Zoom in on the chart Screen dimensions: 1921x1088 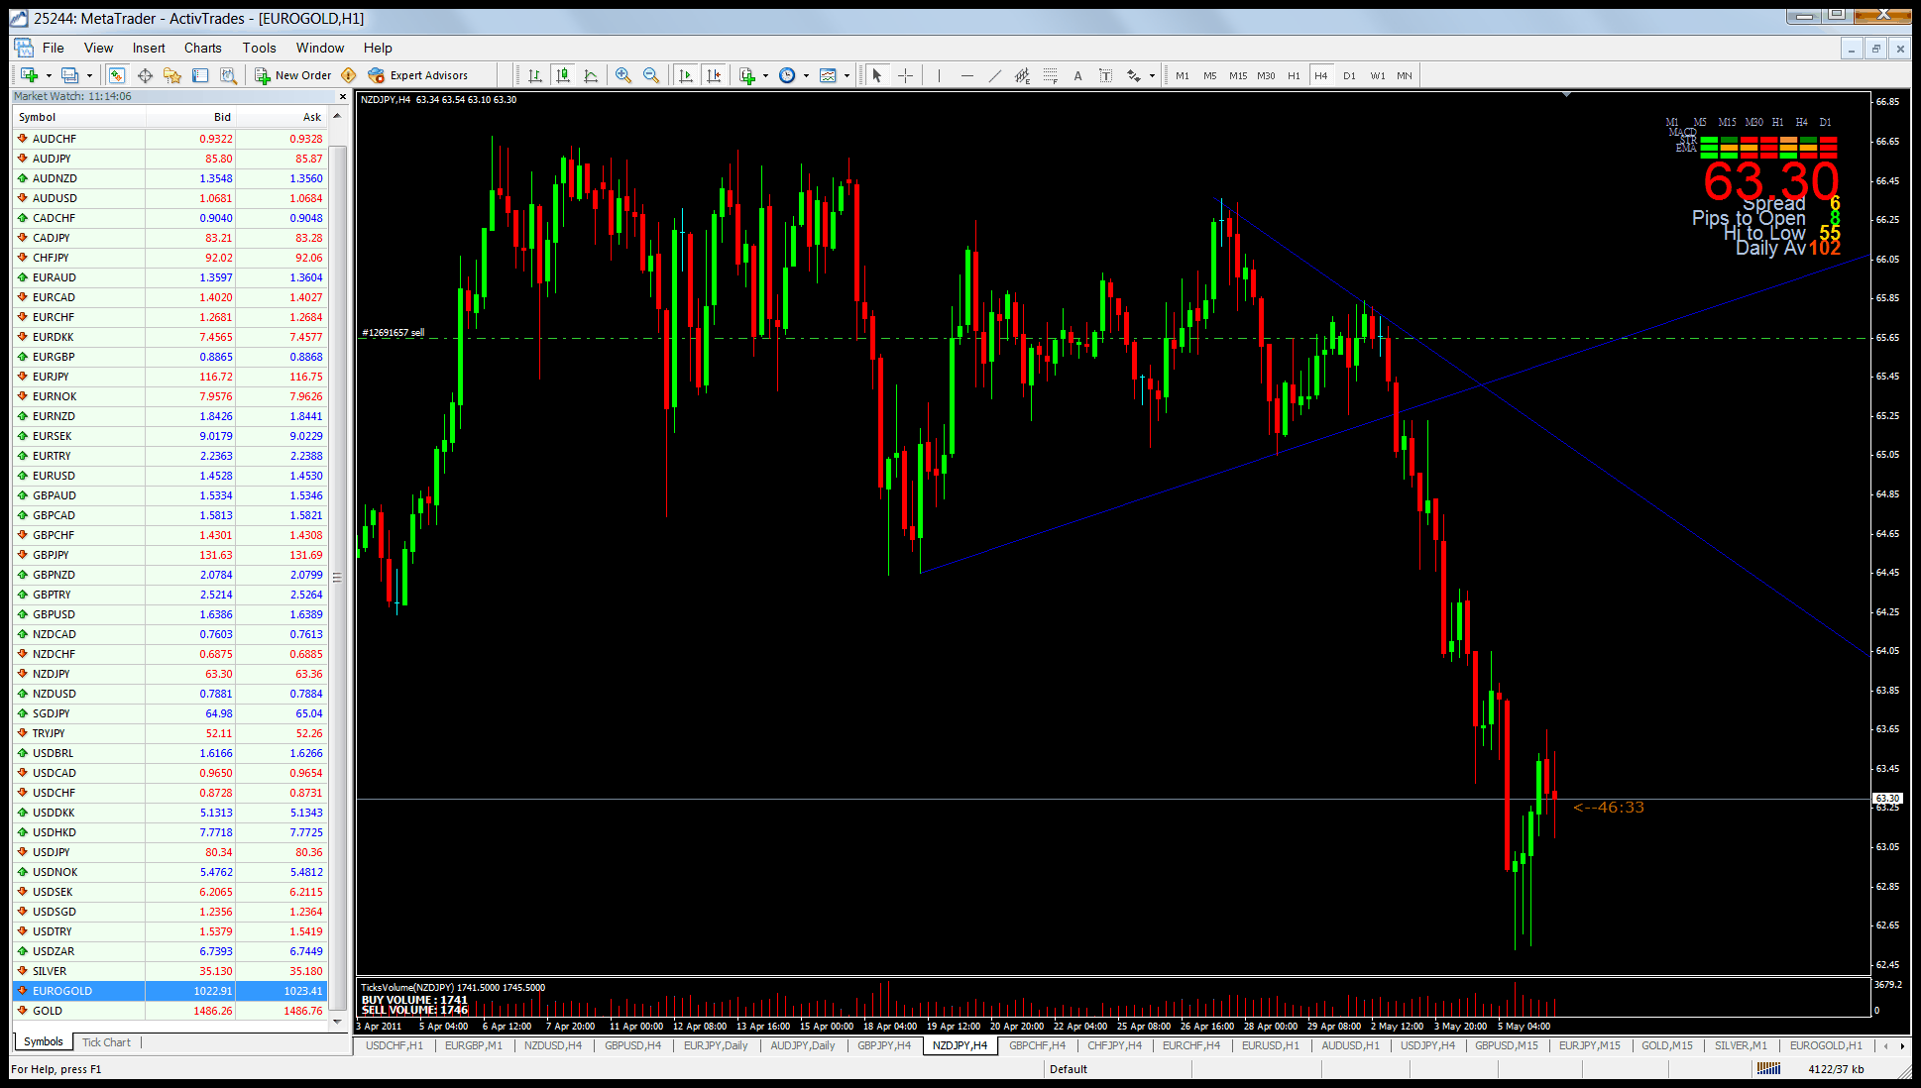pos(623,75)
